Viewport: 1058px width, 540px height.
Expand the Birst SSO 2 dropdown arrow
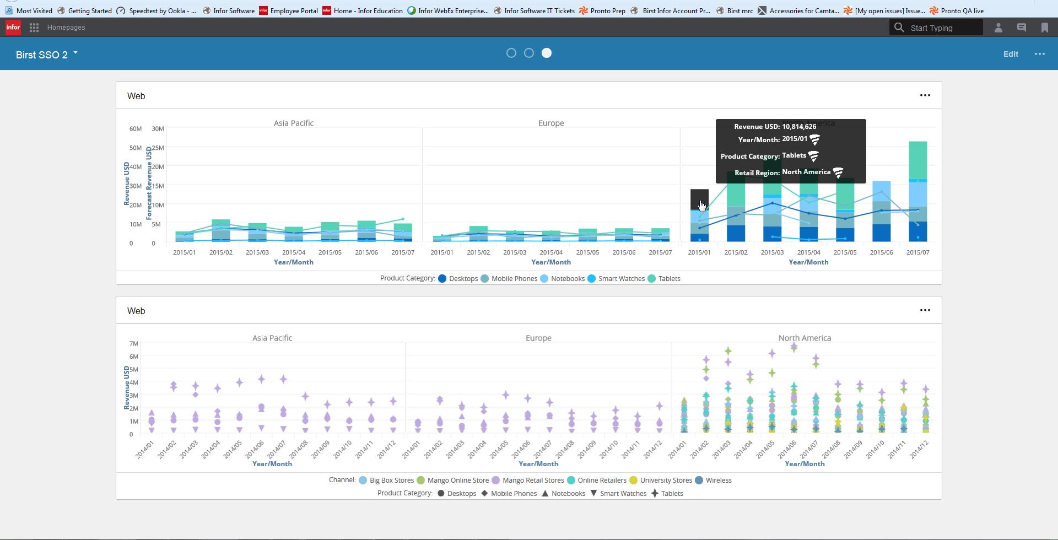coord(75,53)
